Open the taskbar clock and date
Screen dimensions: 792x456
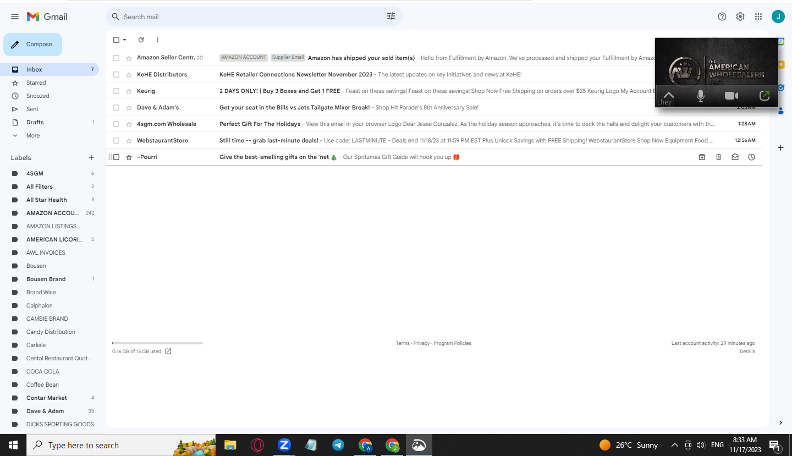tap(745, 445)
